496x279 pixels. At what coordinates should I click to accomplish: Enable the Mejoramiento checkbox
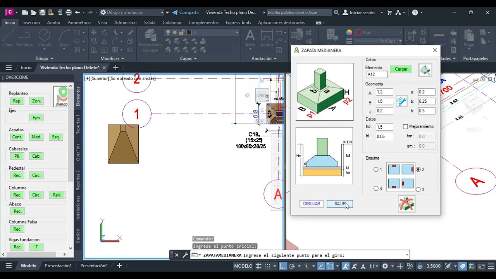[x=405, y=127]
